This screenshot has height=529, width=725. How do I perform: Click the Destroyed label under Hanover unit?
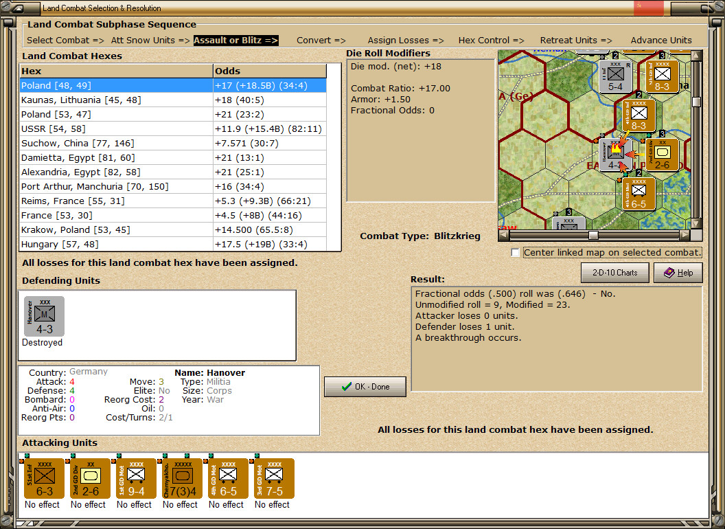(x=42, y=343)
